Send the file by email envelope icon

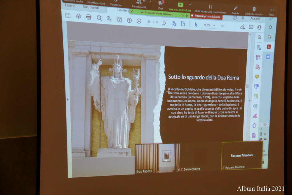coord(251,27)
